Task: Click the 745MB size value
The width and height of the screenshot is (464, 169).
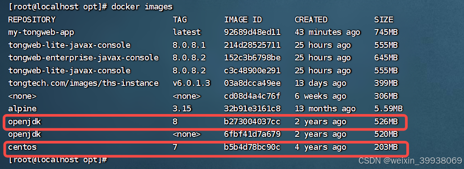Action: tap(386, 32)
